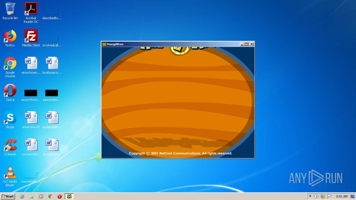
Task: Open the Opera desktop shortcut
Action: 10,93
